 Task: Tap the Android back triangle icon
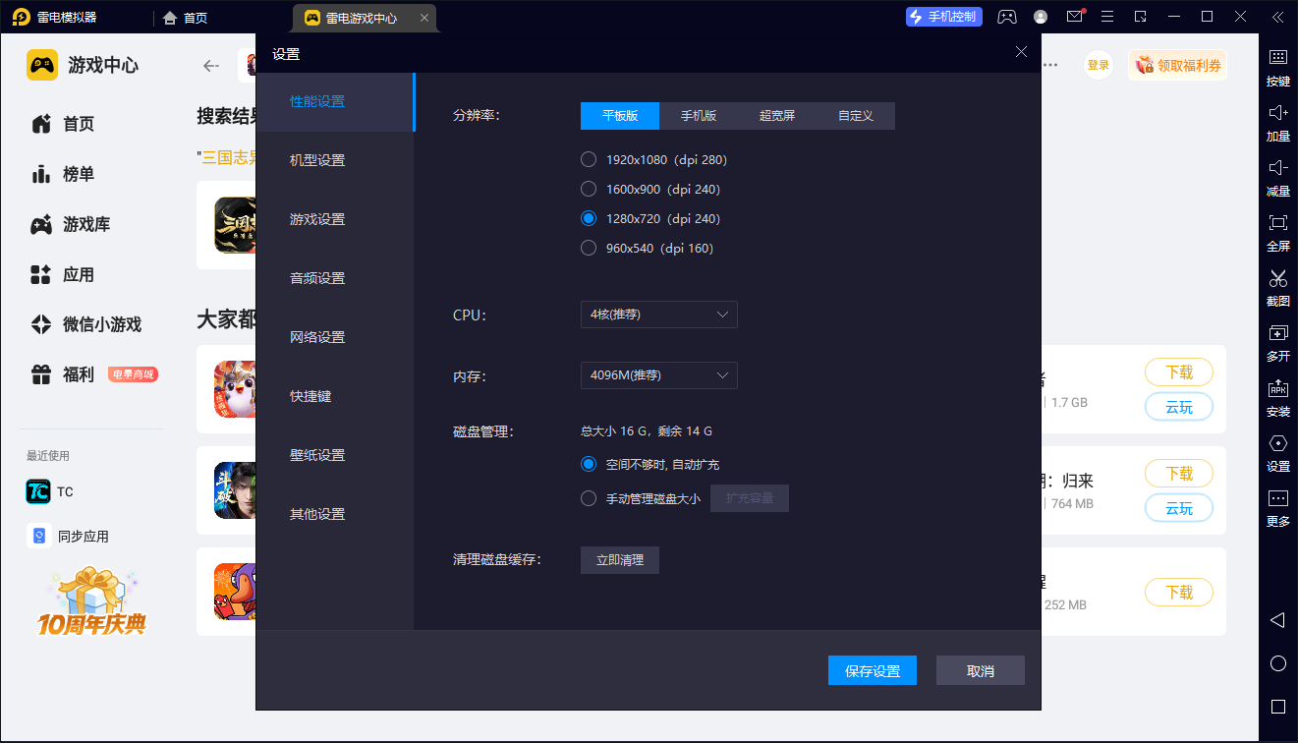[1277, 620]
